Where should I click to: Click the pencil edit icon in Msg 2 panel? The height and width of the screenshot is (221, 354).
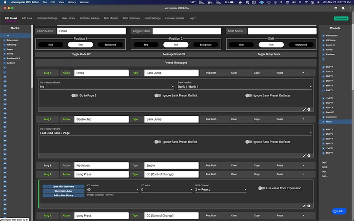tap(304, 156)
